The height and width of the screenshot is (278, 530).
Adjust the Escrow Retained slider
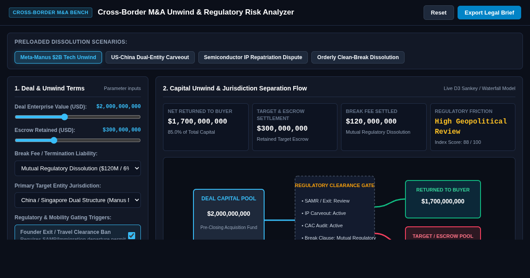click(78, 140)
